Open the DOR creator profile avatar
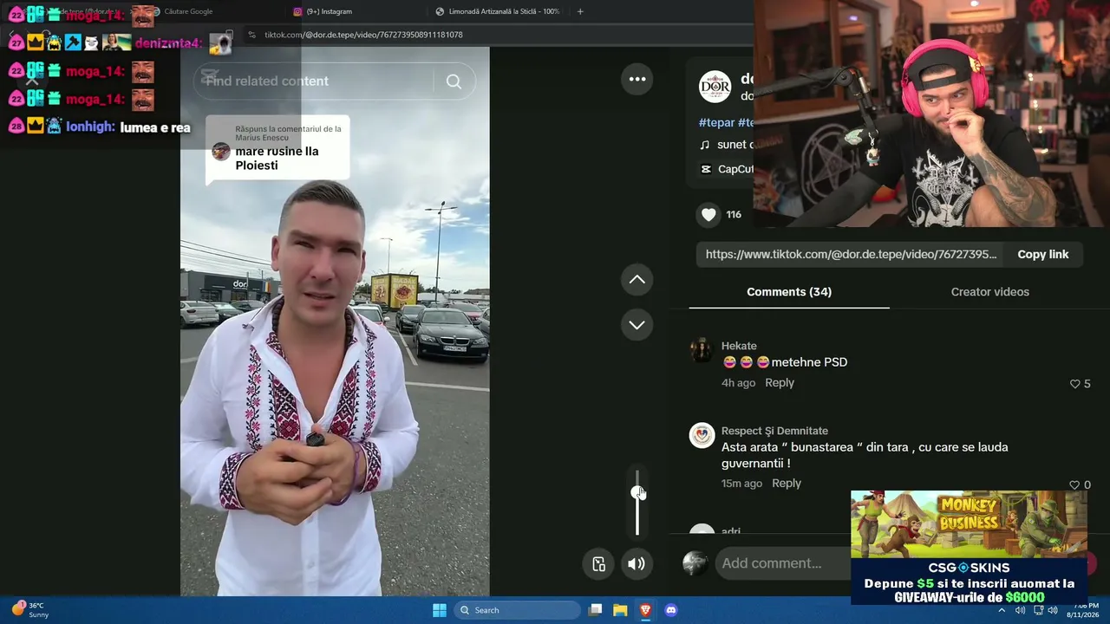 [715, 87]
